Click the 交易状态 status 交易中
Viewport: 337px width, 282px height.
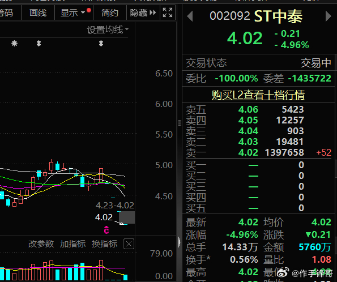[316, 63]
